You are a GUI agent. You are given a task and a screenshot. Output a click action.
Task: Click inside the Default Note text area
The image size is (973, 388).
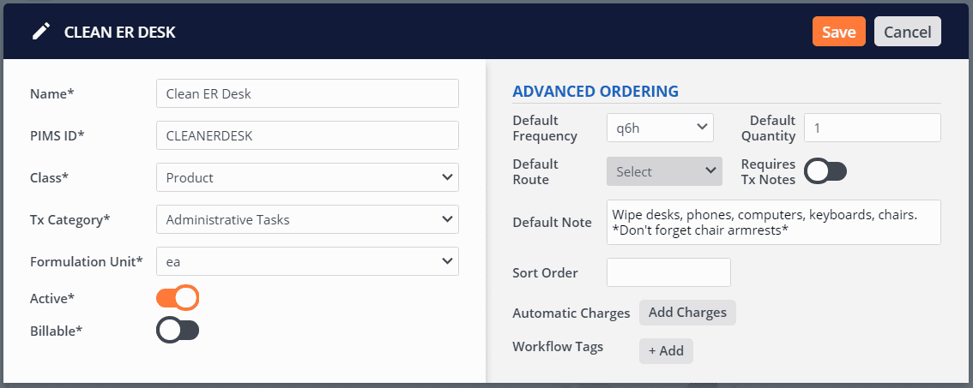(773, 222)
